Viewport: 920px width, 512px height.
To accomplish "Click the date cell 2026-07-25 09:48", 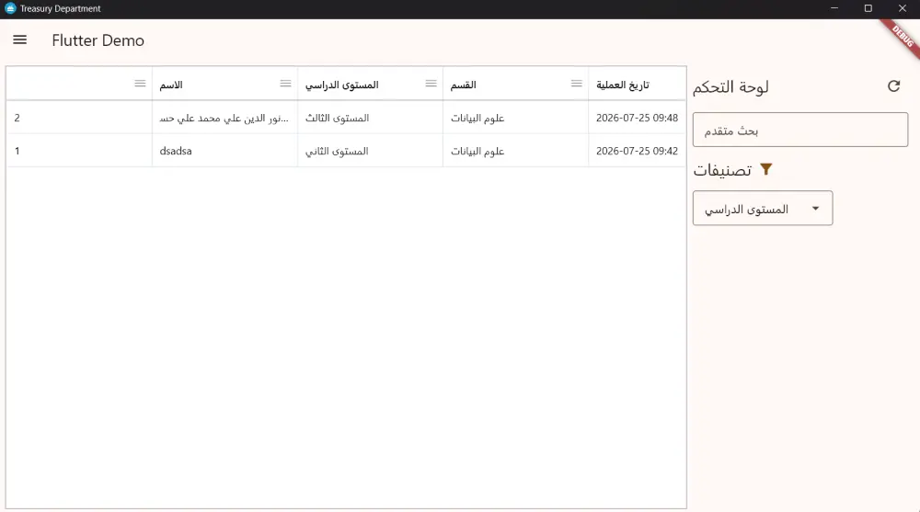I will [x=638, y=118].
